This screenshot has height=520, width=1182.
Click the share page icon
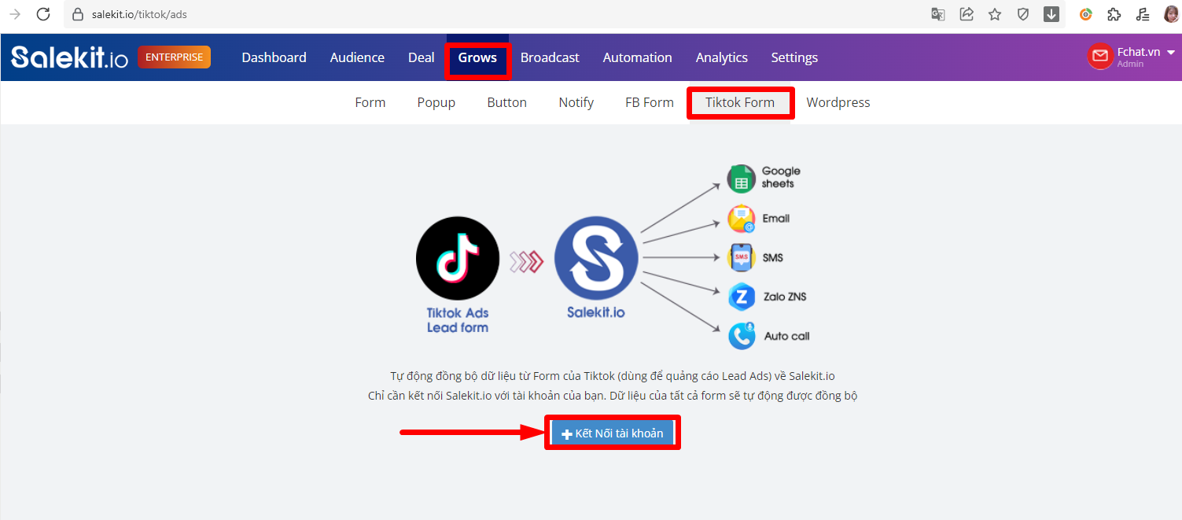[x=967, y=14]
